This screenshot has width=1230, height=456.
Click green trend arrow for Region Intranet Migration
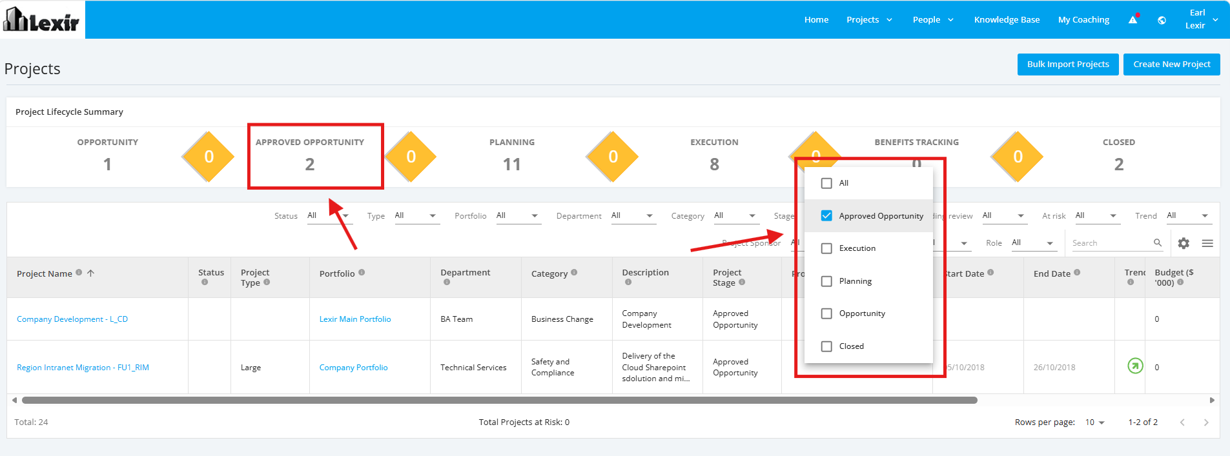coord(1135,366)
